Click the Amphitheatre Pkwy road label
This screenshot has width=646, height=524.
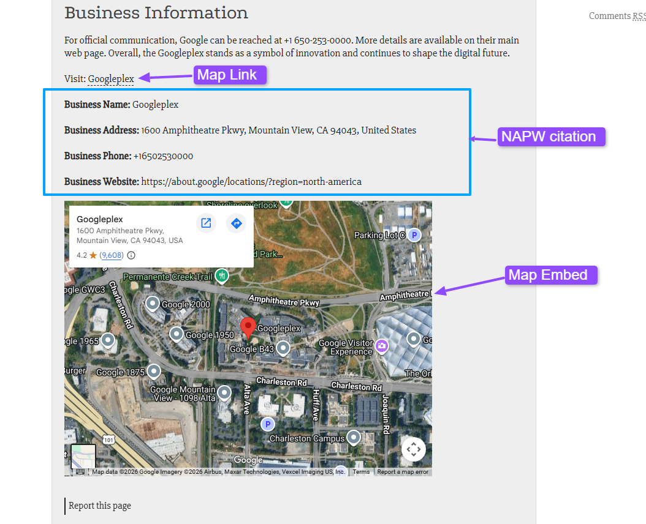pyautogui.click(x=284, y=301)
